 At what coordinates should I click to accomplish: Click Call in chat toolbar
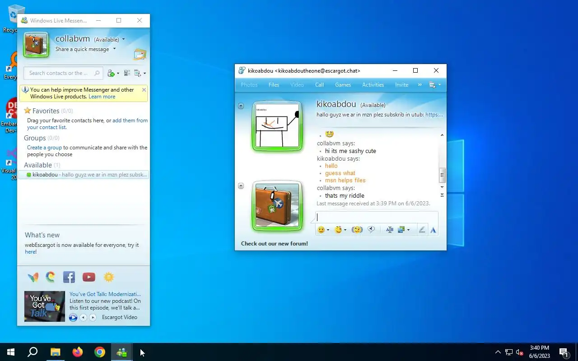(319, 85)
